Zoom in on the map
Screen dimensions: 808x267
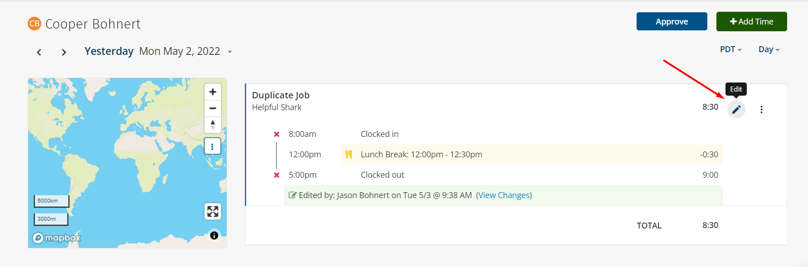[213, 92]
